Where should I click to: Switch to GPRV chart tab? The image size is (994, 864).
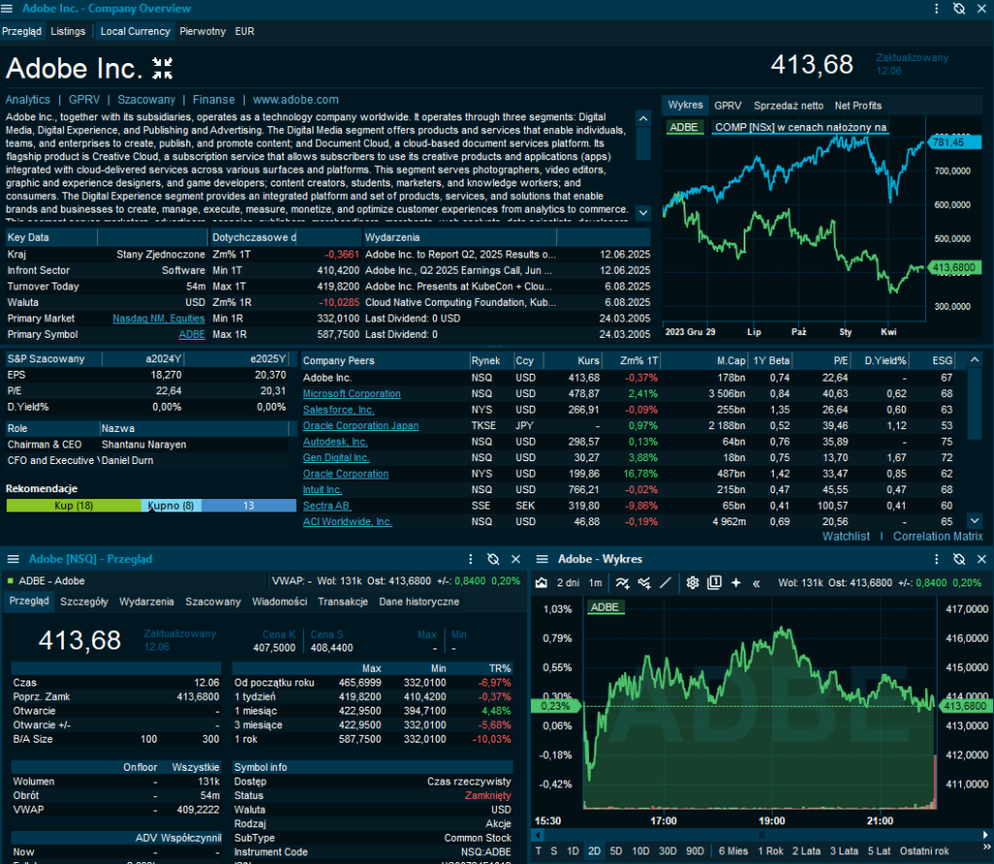pos(728,105)
